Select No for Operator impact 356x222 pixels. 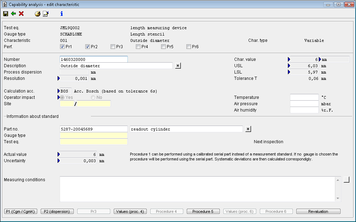[x=93, y=97]
